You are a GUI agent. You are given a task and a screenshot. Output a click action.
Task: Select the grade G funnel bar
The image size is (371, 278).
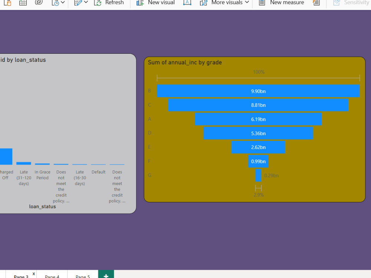pos(258,175)
